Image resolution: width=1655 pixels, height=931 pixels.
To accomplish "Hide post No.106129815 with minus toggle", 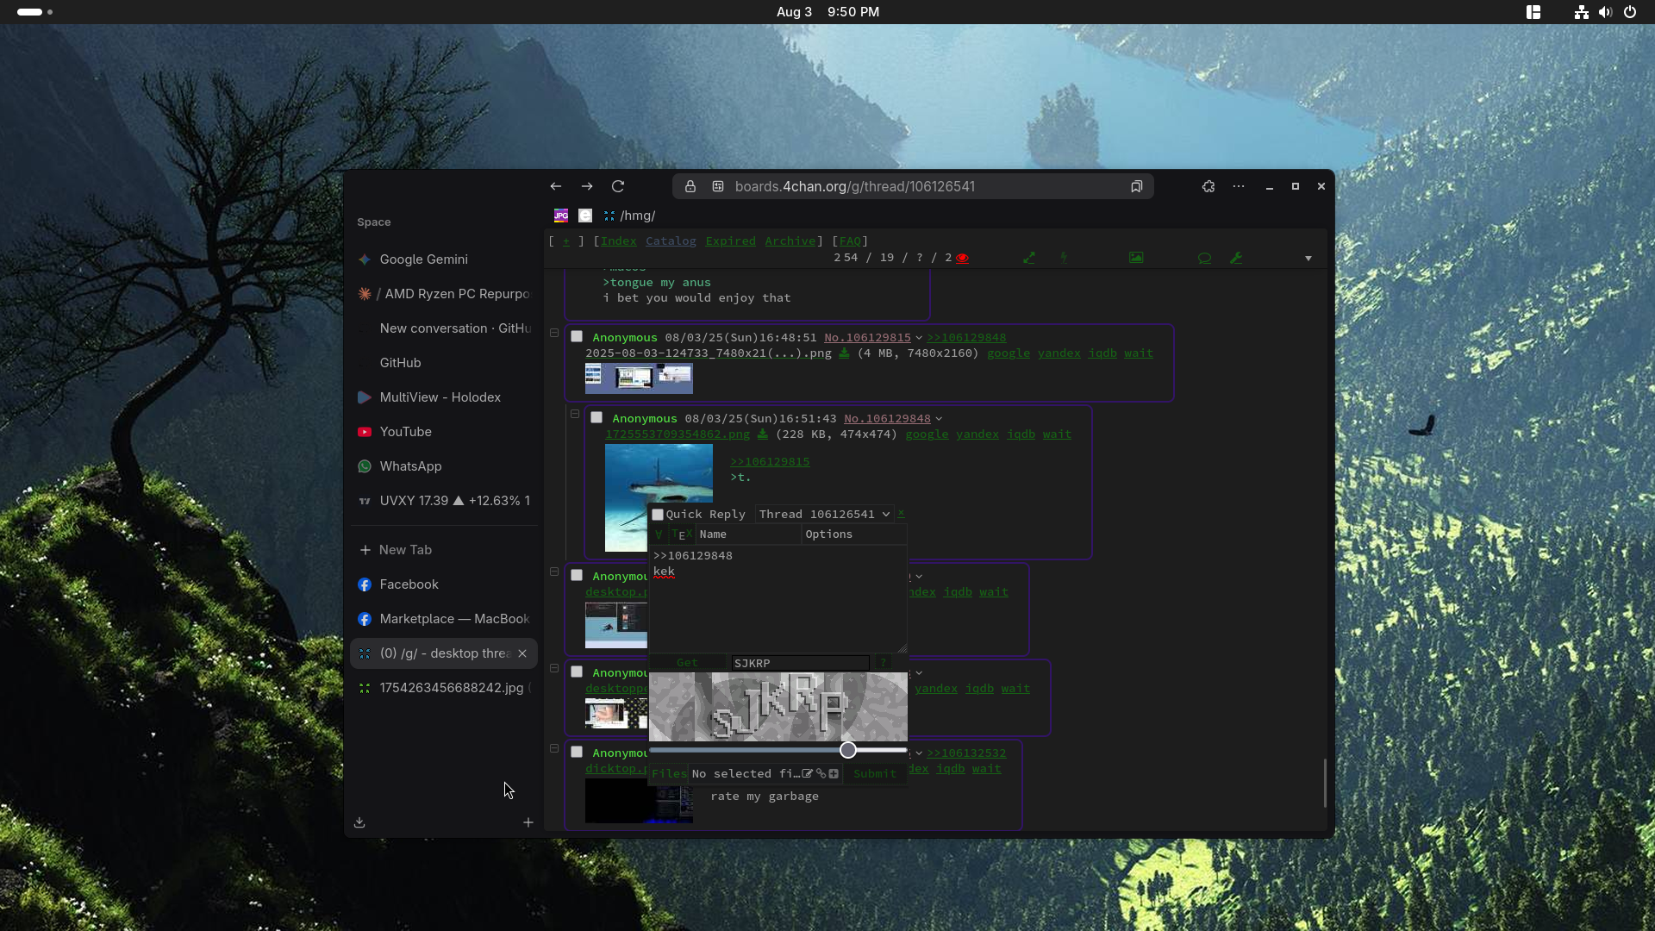I will click(554, 333).
